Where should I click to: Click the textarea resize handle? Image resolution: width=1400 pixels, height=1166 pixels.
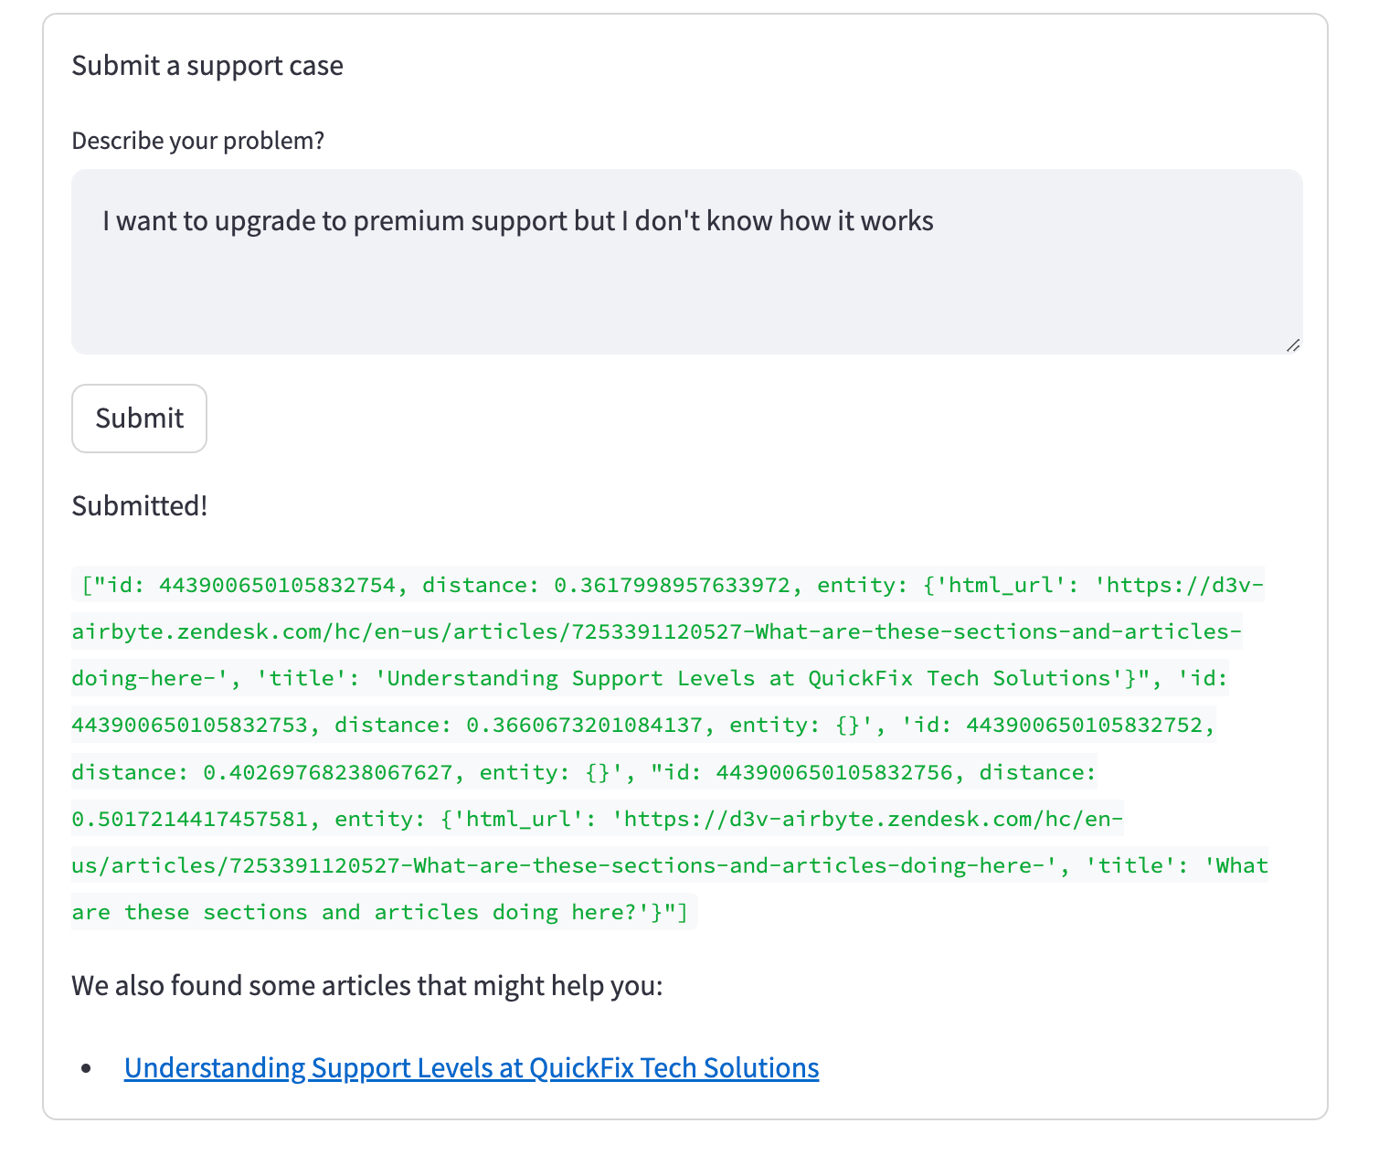1293,345
